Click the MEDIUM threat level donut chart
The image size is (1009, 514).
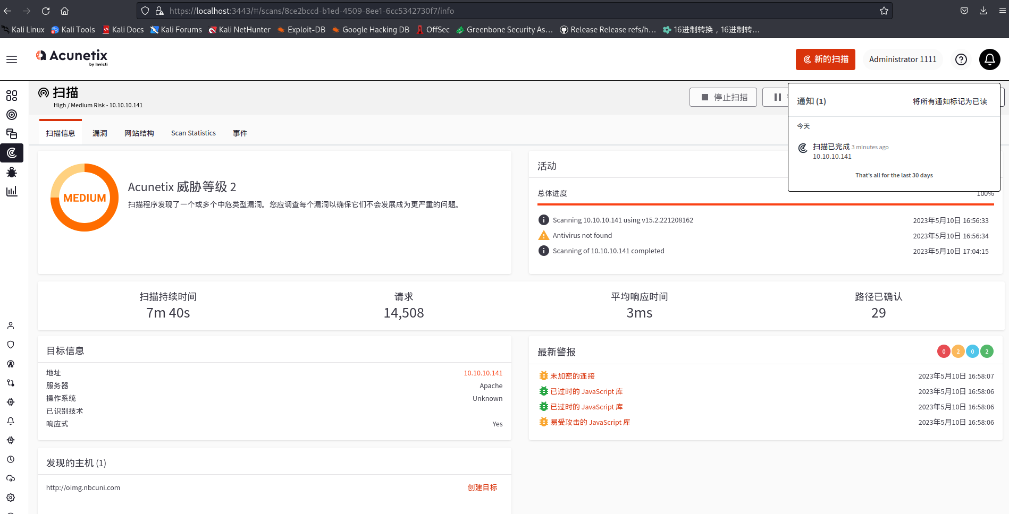click(85, 198)
